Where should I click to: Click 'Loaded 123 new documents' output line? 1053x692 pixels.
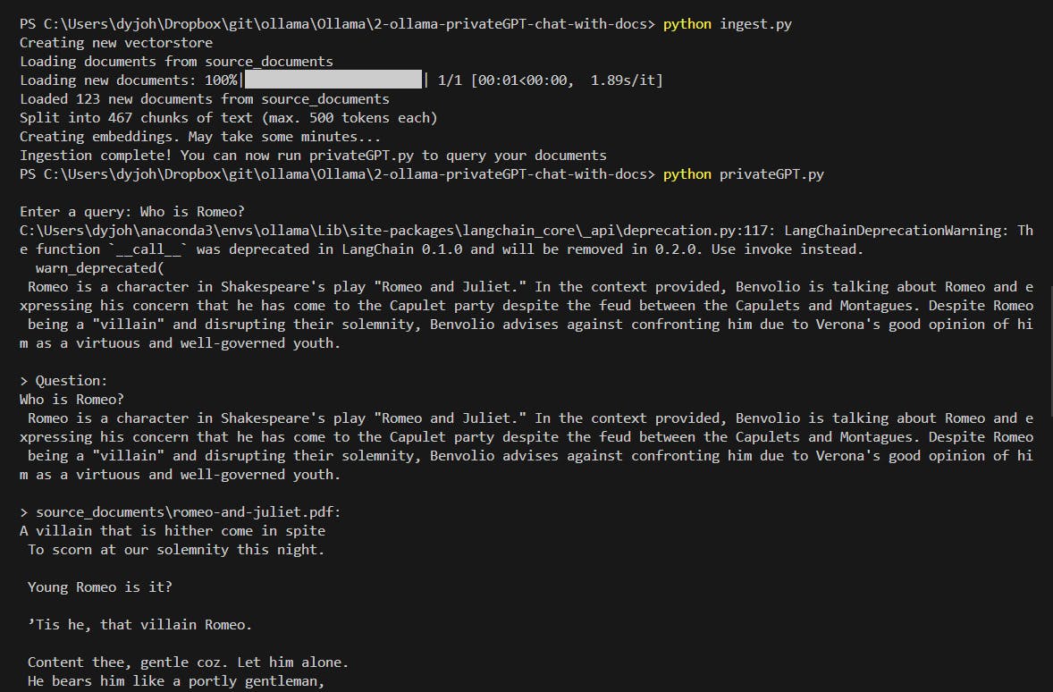[205, 99]
